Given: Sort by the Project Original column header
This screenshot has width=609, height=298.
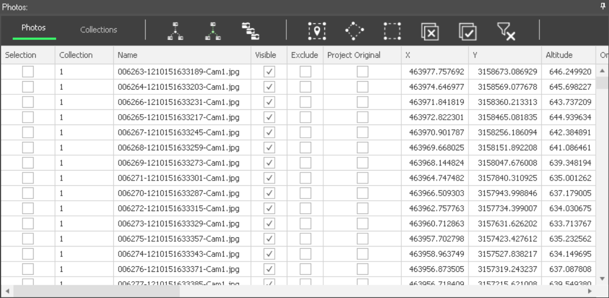Looking at the screenshot, I should tap(363, 55).
